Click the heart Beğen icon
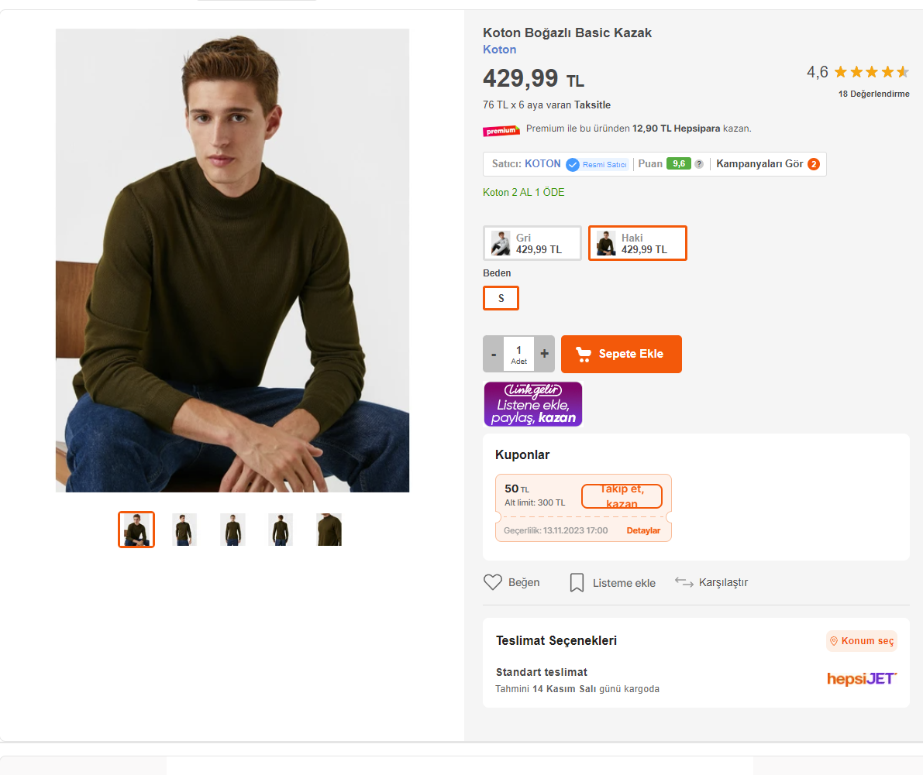The height and width of the screenshot is (775, 923). [x=493, y=582]
